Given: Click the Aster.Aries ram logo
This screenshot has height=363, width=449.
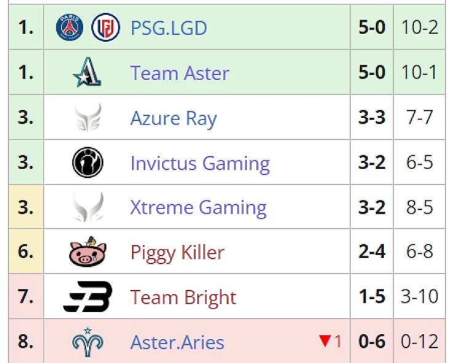Looking at the screenshot, I should tap(87, 342).
